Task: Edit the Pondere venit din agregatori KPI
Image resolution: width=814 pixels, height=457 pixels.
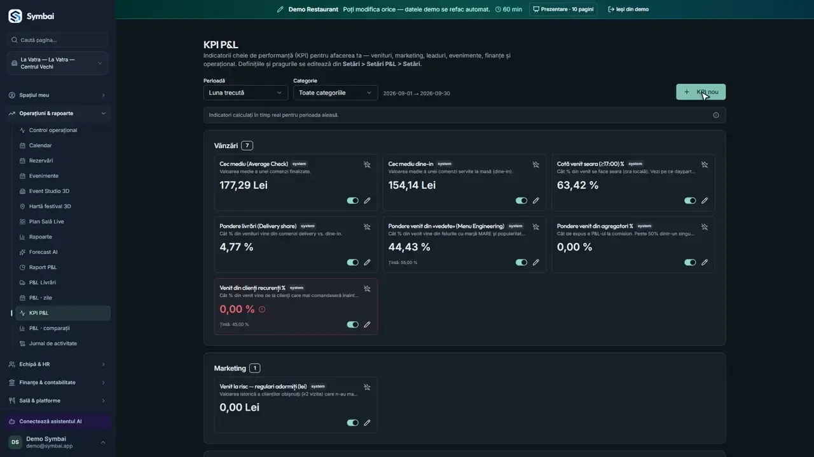Action: click(705, 262)
